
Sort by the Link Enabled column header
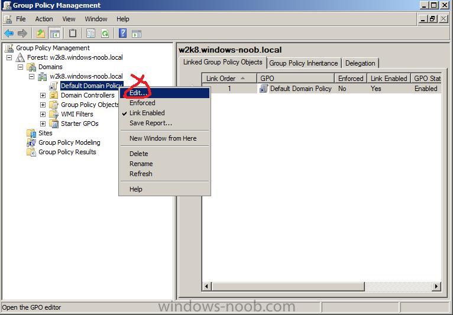click(389, 79)
